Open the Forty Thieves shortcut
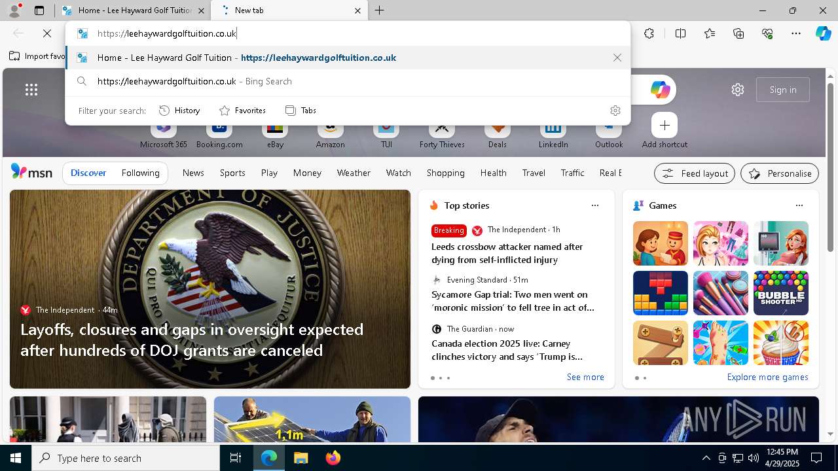 [442, 135]
